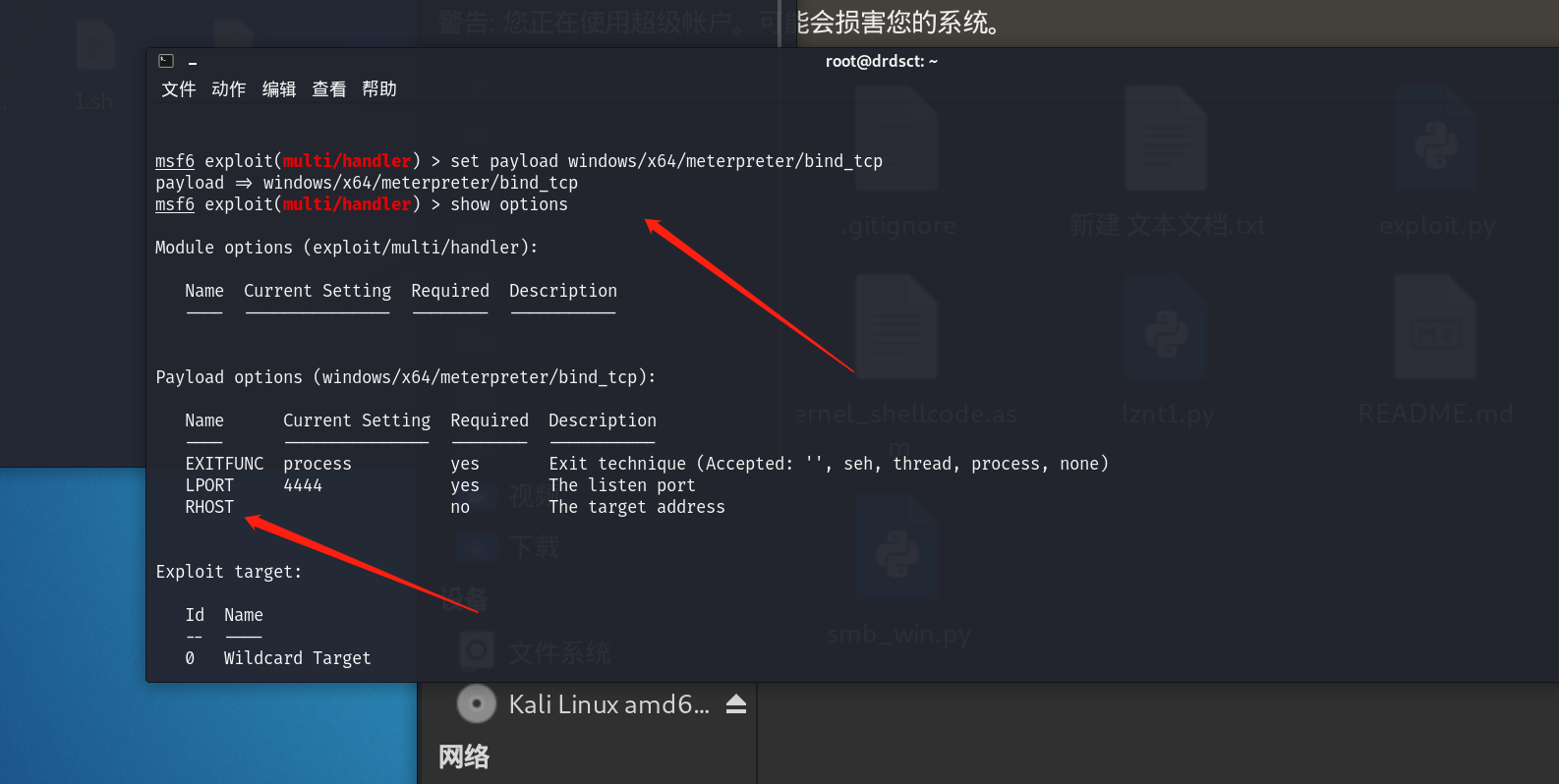Viewport: 1559px width, 784px height.
Task: Click the 'root@drdsct: ~' window title
Action: pyautogui.click(x=882, y=61)
